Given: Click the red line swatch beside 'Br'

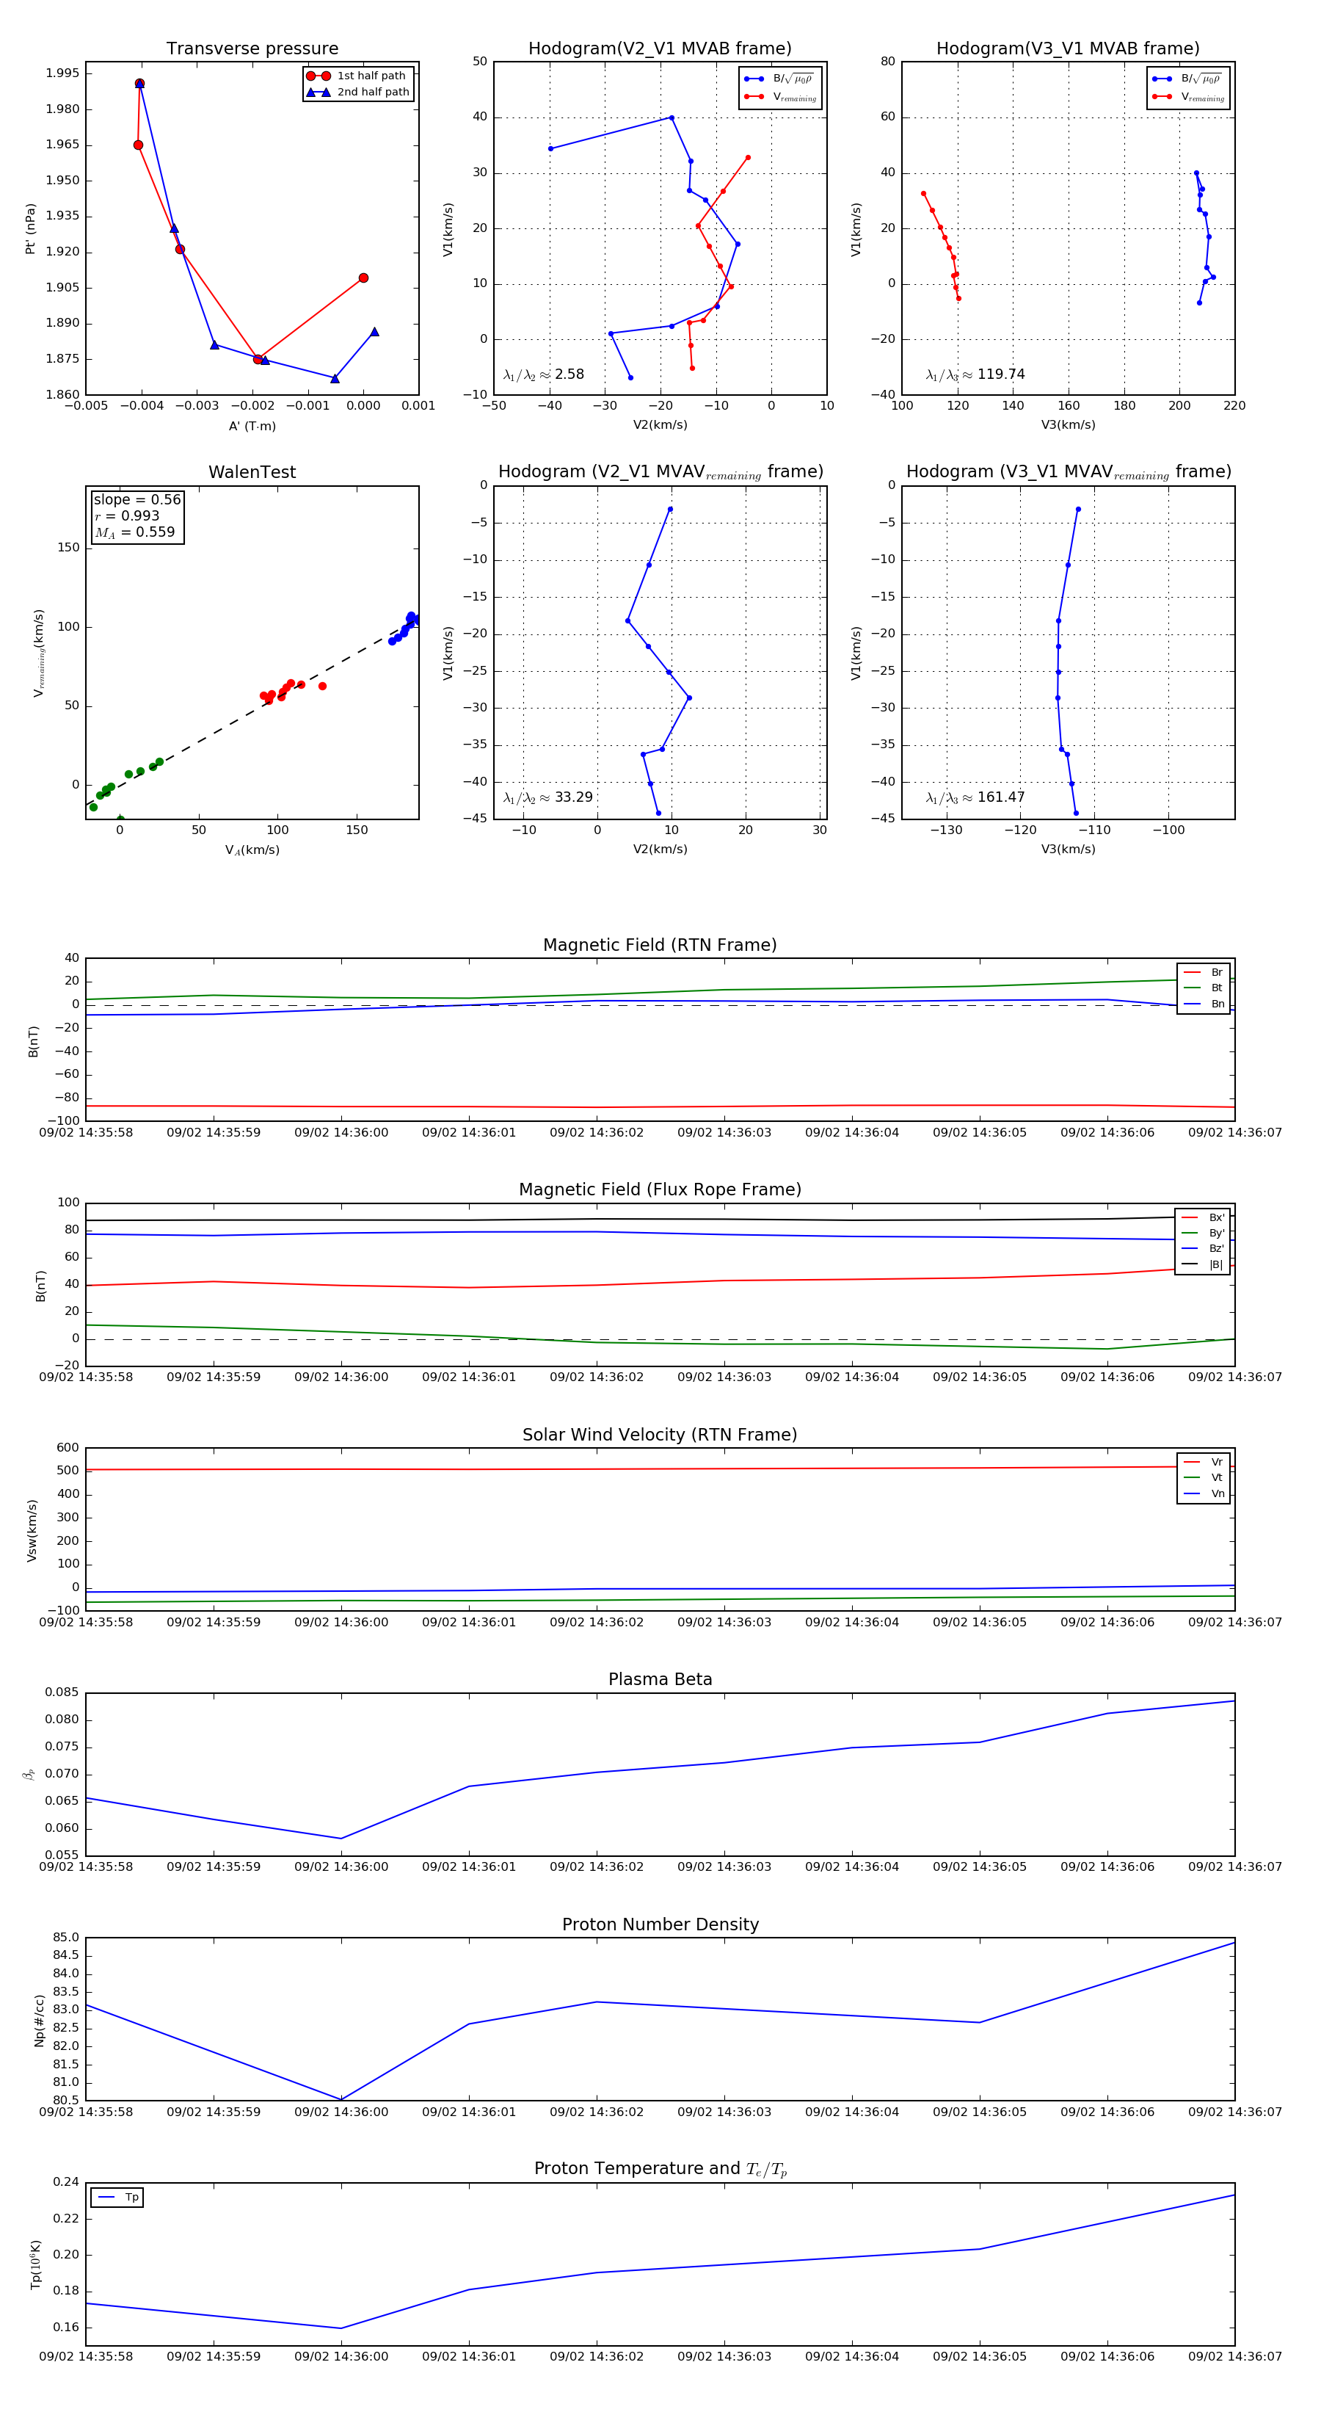Looking at the screenshot, I should click(1192, 973).
